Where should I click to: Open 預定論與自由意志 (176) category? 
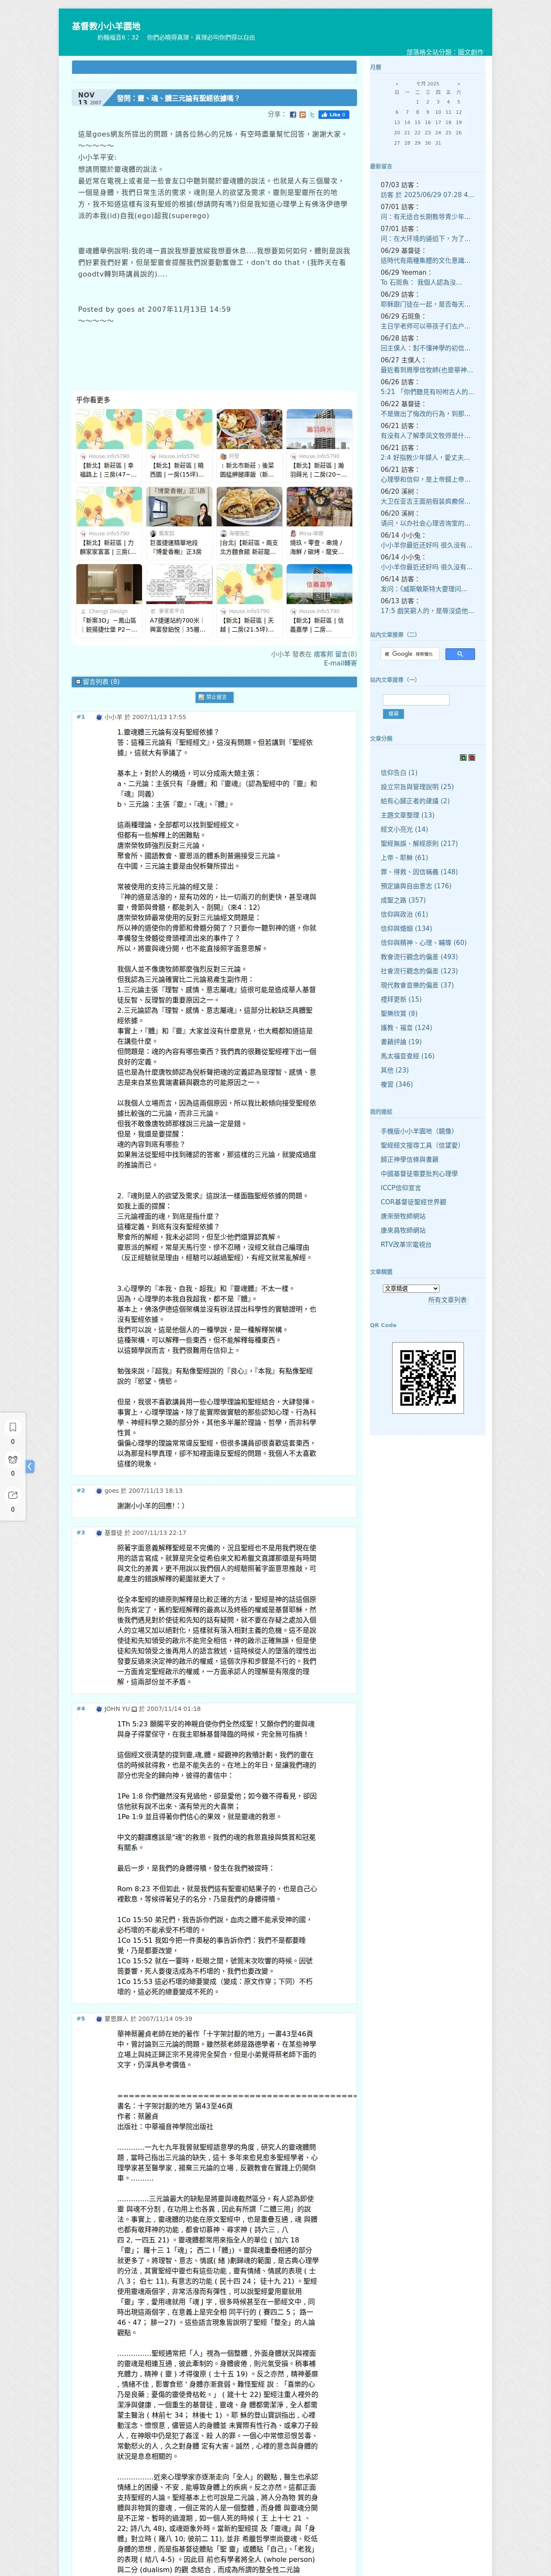[416, 886]
